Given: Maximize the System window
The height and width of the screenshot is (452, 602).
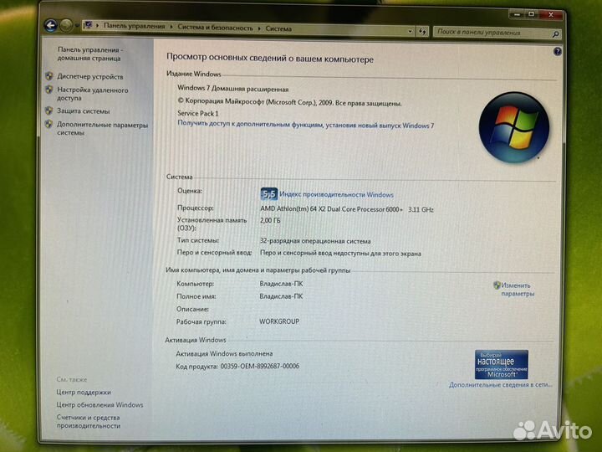Looking at the screenshot, I should point(532,14).
